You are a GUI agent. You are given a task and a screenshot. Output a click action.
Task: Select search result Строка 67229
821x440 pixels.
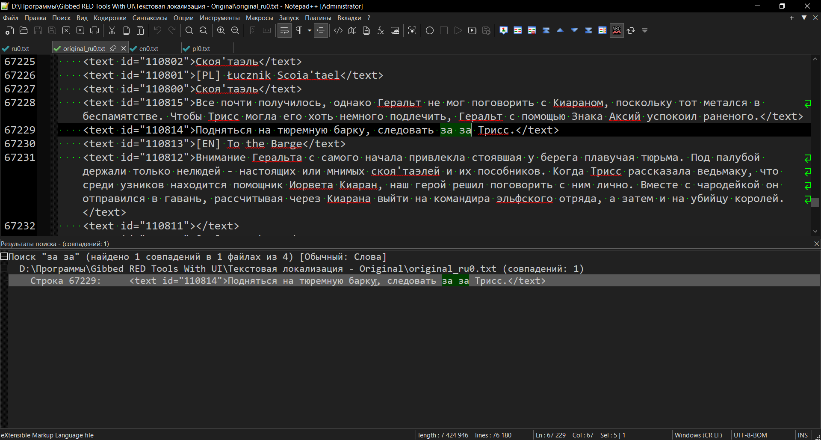414,281
